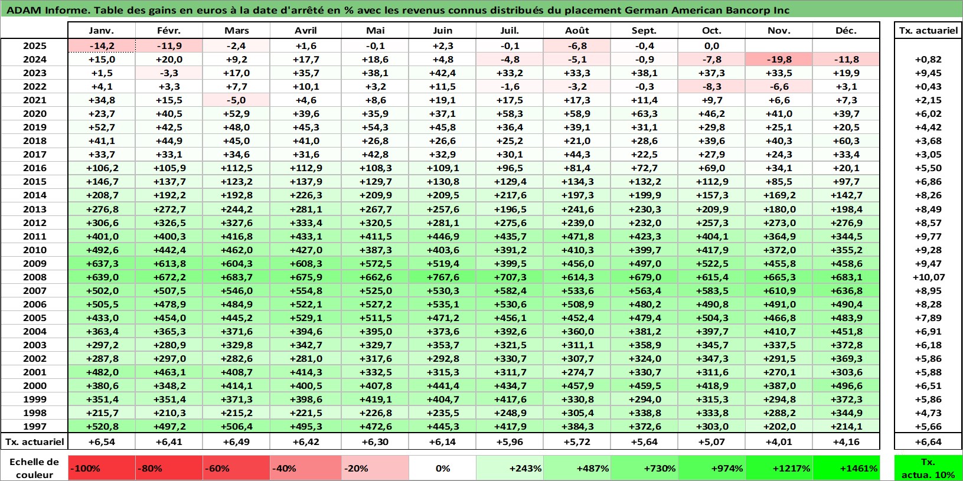Select the +44,3 cell in August 2017

pyautogui.click(x=577, y=154)
